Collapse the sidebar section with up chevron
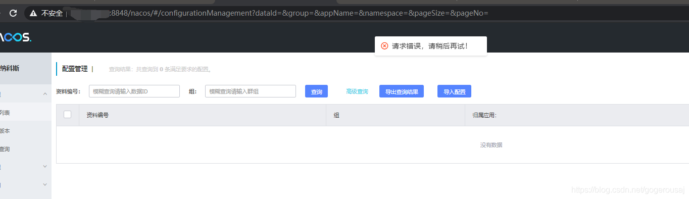The height and width of the screenshot is (199, 689). [x=45, y=94]
